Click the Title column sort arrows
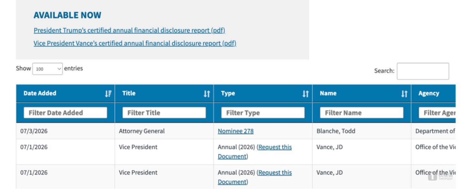 pos(207,94)
